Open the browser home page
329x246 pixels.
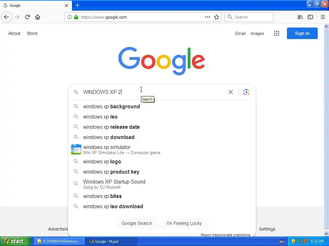(38, 17)
